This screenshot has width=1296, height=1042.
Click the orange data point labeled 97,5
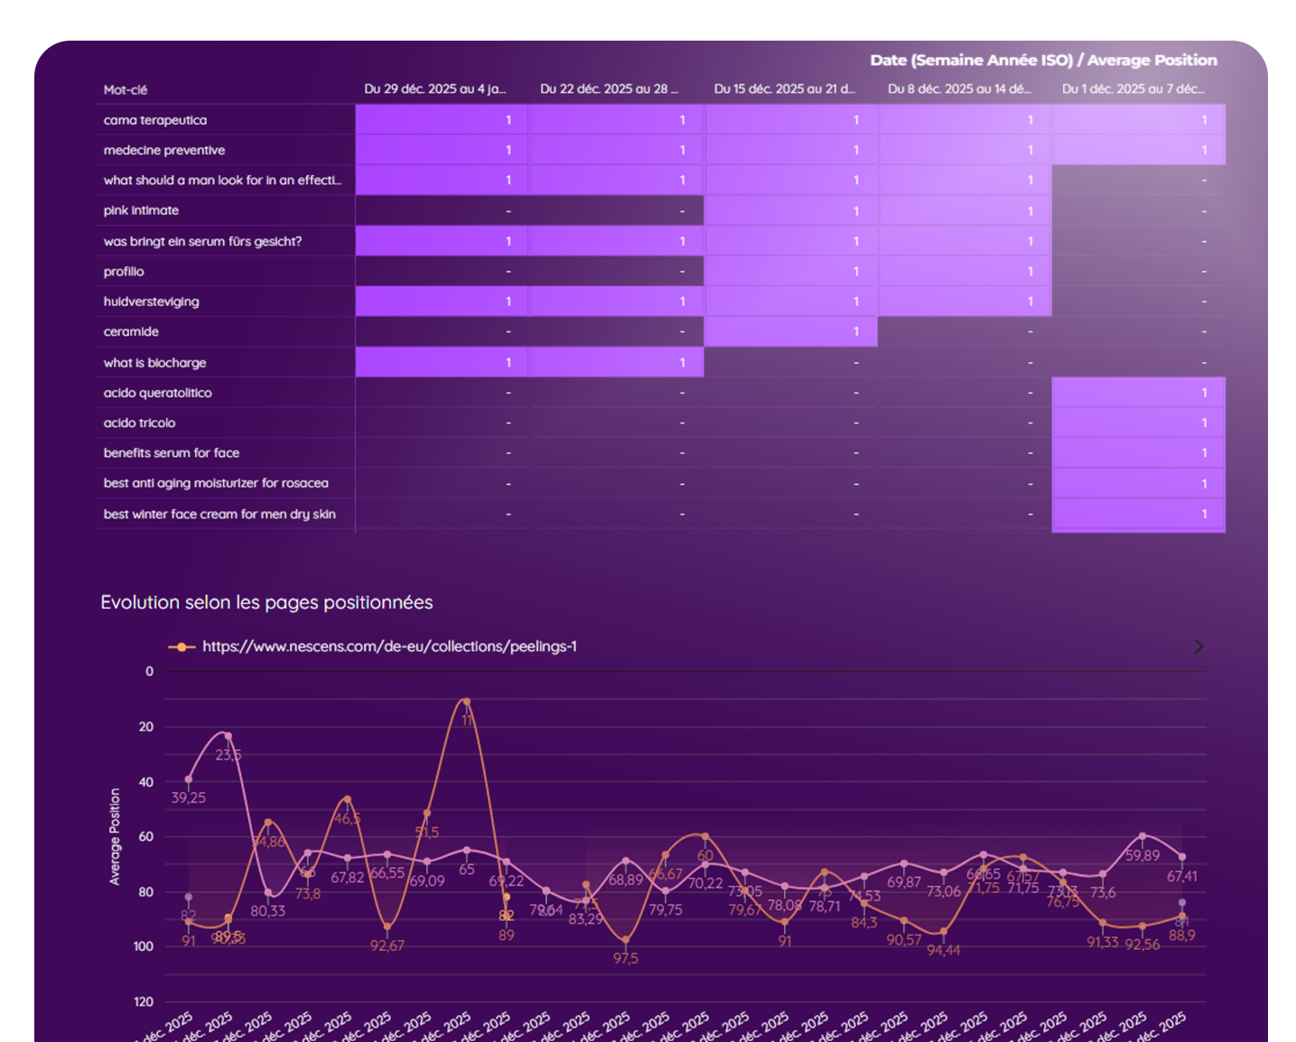[625, 940]
